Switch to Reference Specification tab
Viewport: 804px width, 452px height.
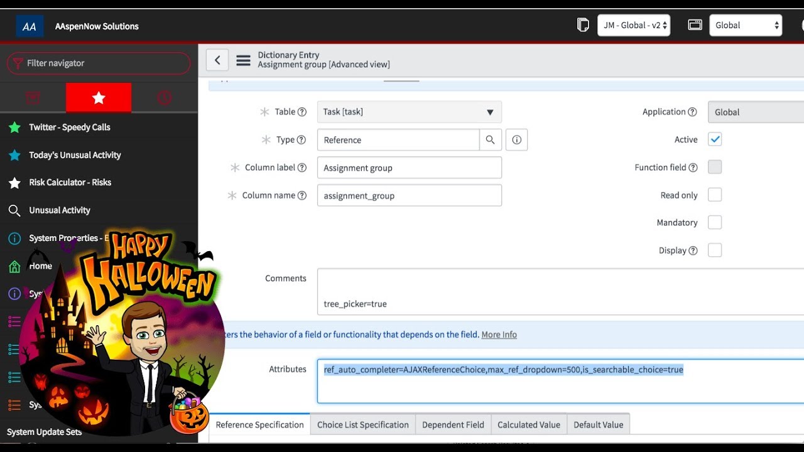point(259,424)
